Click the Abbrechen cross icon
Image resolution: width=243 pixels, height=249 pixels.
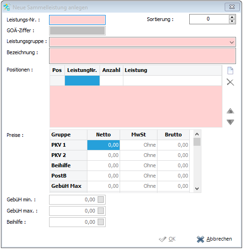point(200,239)
